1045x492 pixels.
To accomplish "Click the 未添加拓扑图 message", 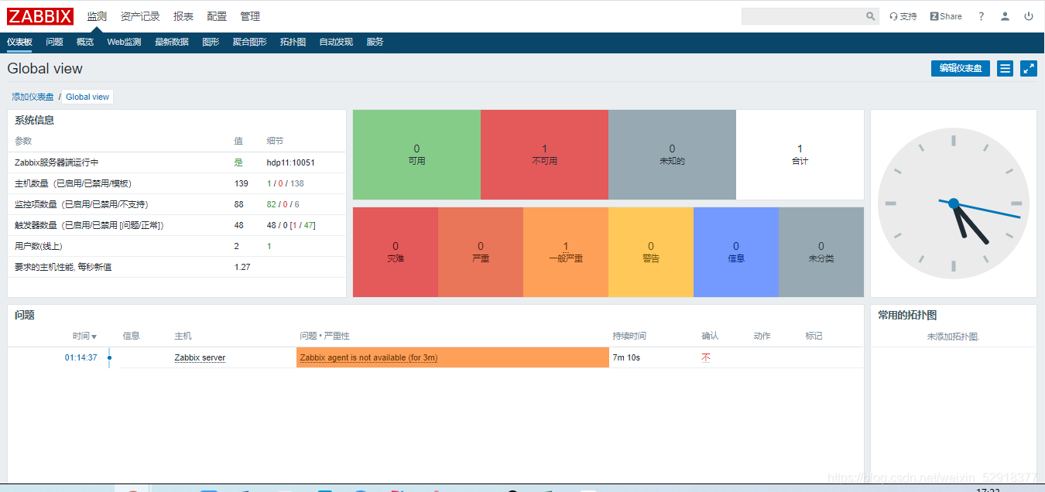I will (x=953, y=337).
